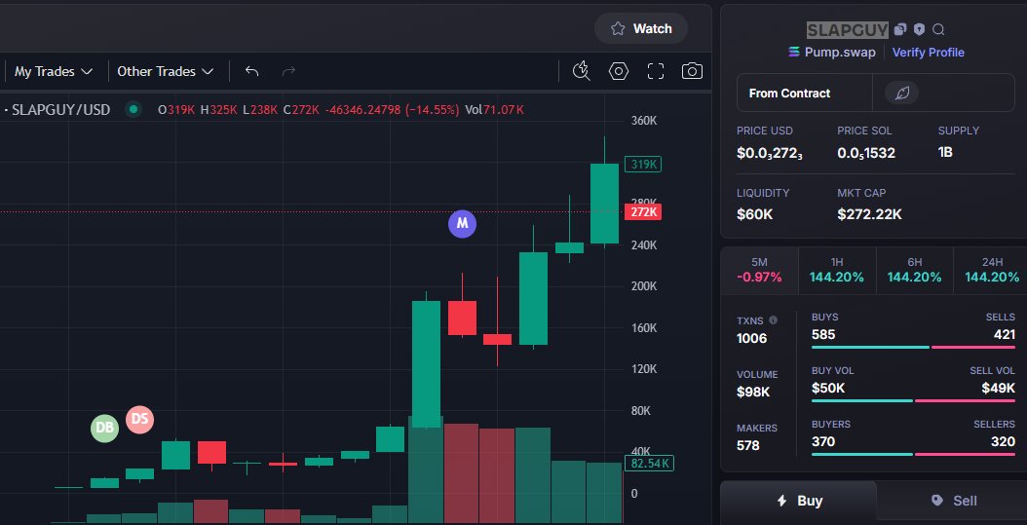
Task: Click Verify Profile link
Action: [928, 53]
